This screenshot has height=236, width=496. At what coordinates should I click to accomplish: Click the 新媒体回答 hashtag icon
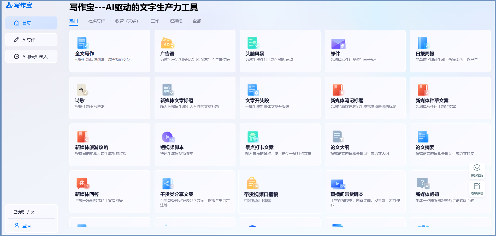83,183
